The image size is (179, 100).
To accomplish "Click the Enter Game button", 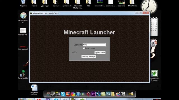I will (x=100, y=52).
